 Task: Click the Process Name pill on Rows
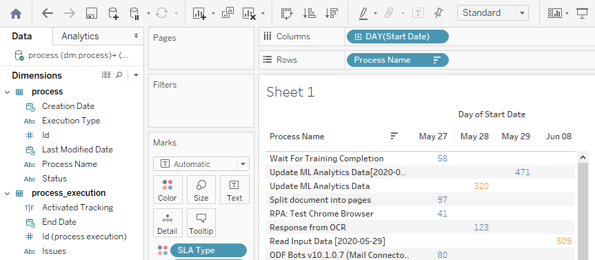coord(397,60)
